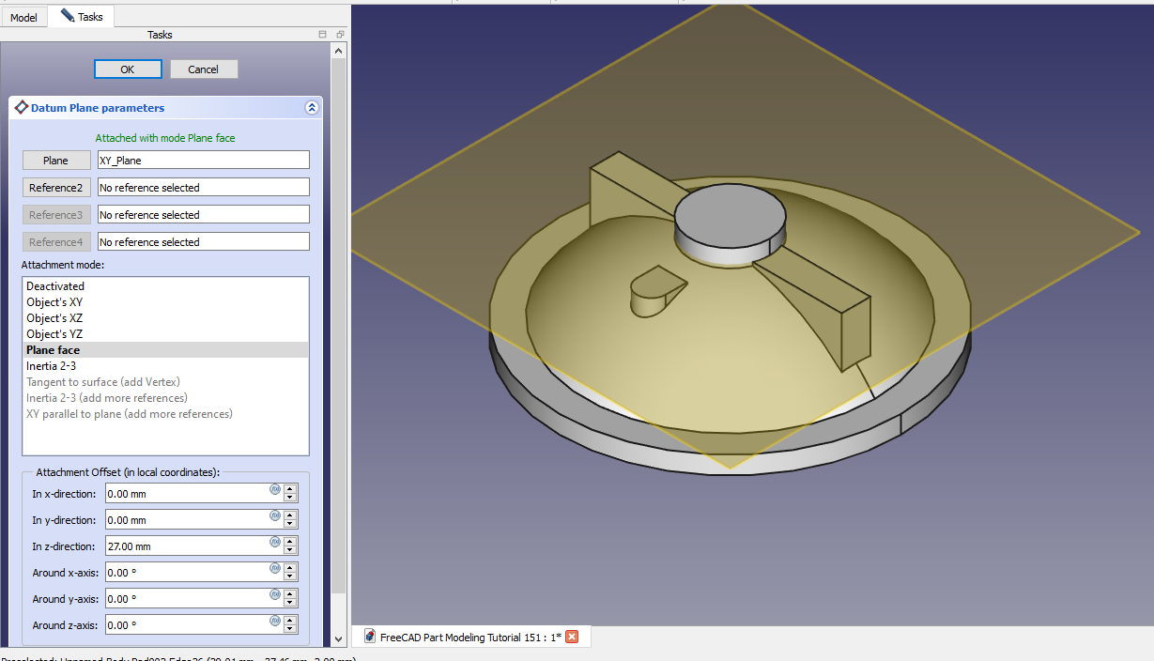Screen dimensions: 1154x661
Task: Select the Tasks tab
Action: [x=83, y=17]
